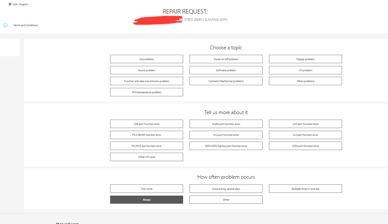Click the globe icon beside USA / English
Viewport: 388px width, 224px height.
(x=10, y=4)
